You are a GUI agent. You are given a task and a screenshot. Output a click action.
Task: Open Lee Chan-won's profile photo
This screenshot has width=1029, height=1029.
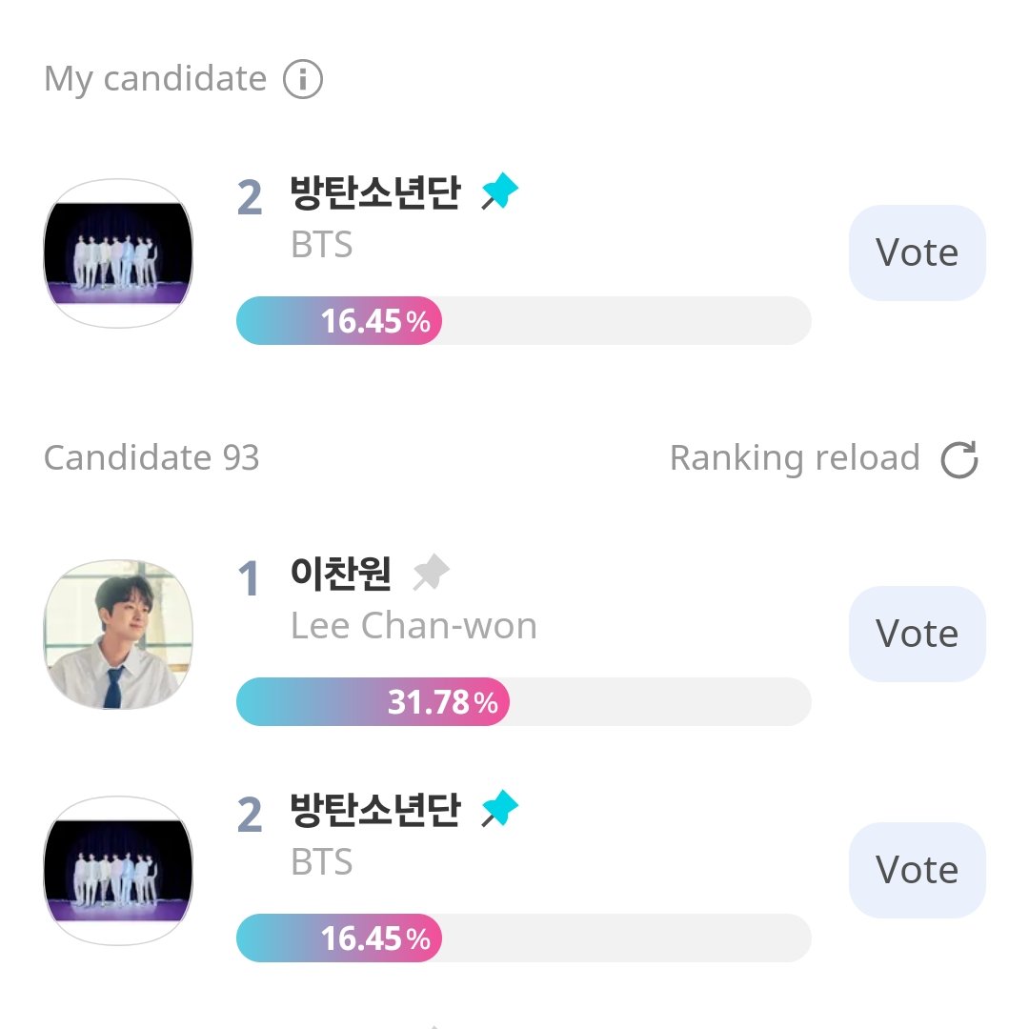pos(118,634)
